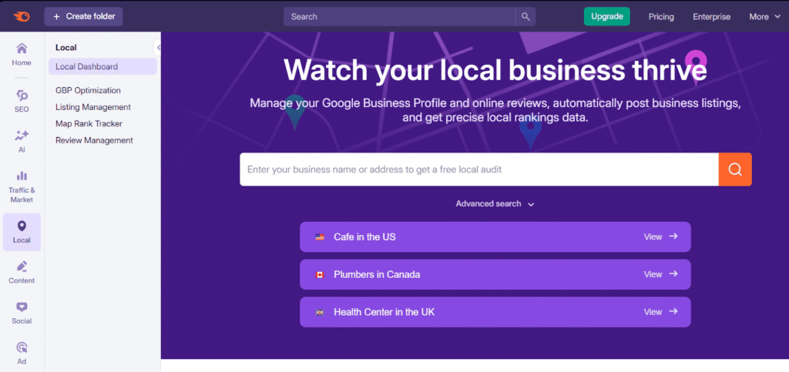Open the Home sidebar icon

pos(22,54)
